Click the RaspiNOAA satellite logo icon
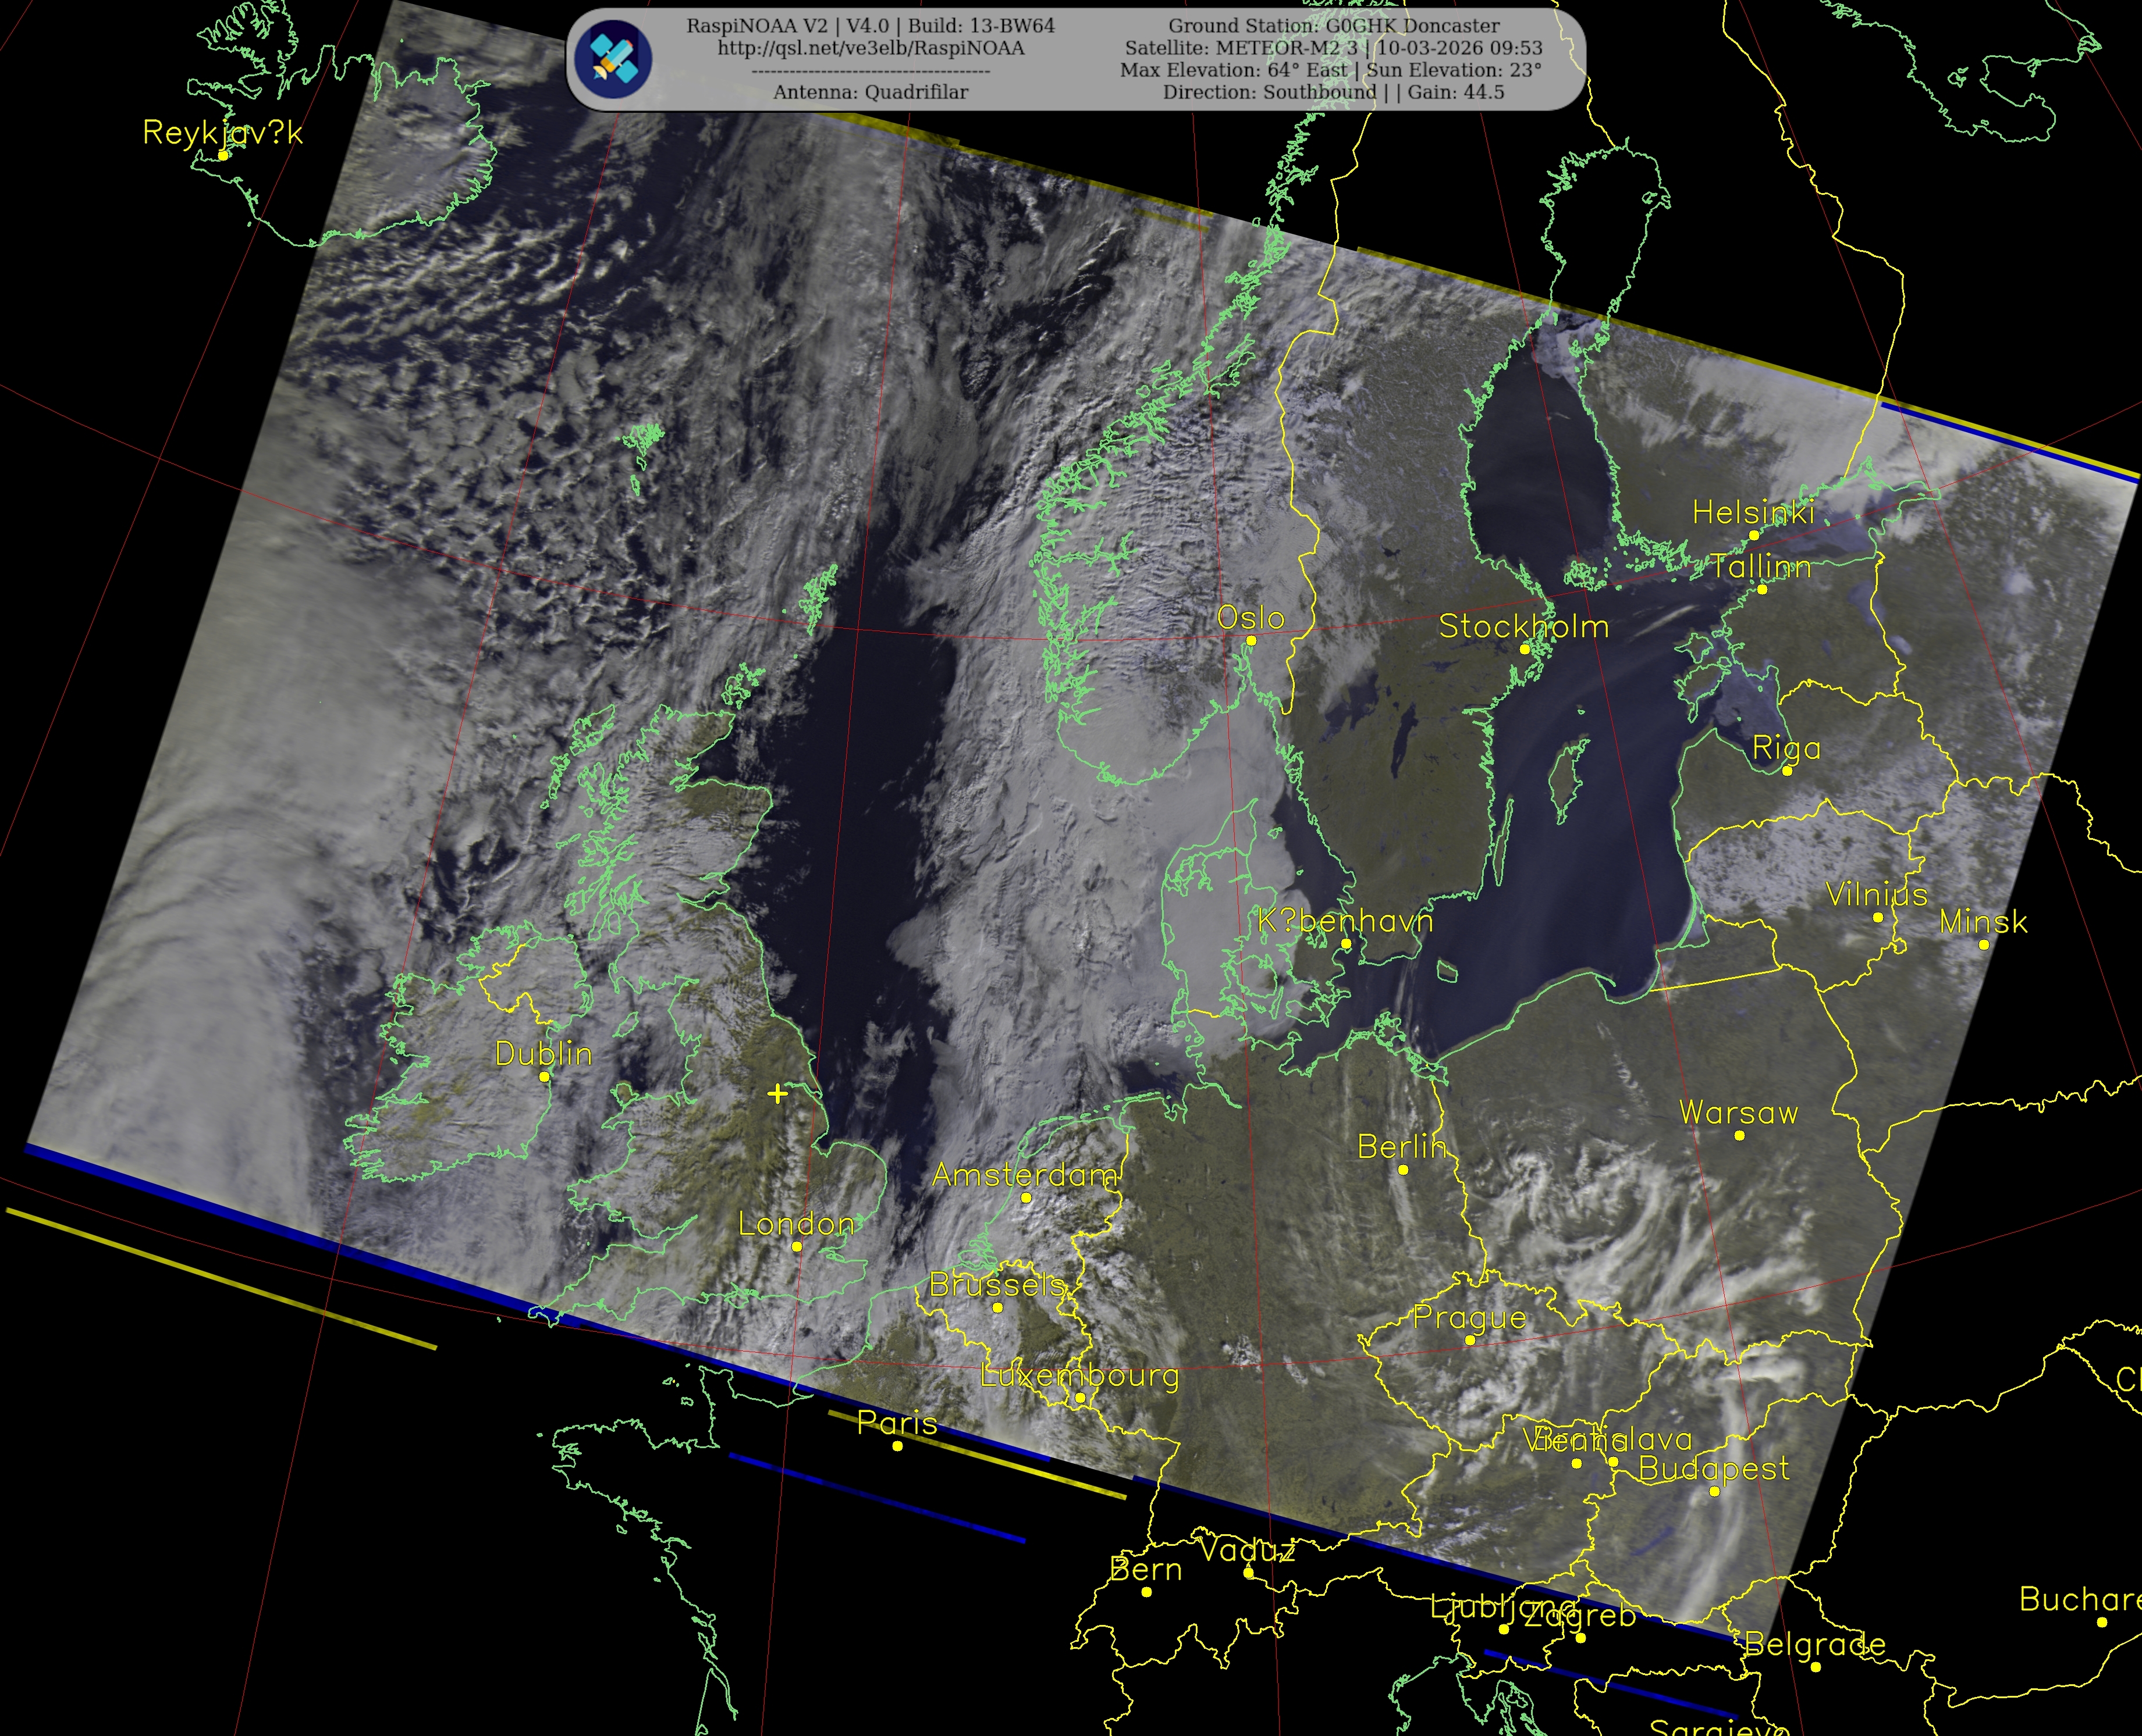2142x1736 pixels. [612, 58]
